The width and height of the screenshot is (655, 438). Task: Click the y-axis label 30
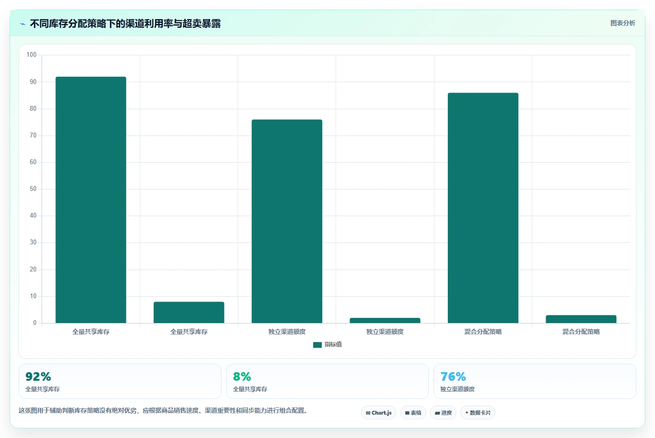click(33, 242)
